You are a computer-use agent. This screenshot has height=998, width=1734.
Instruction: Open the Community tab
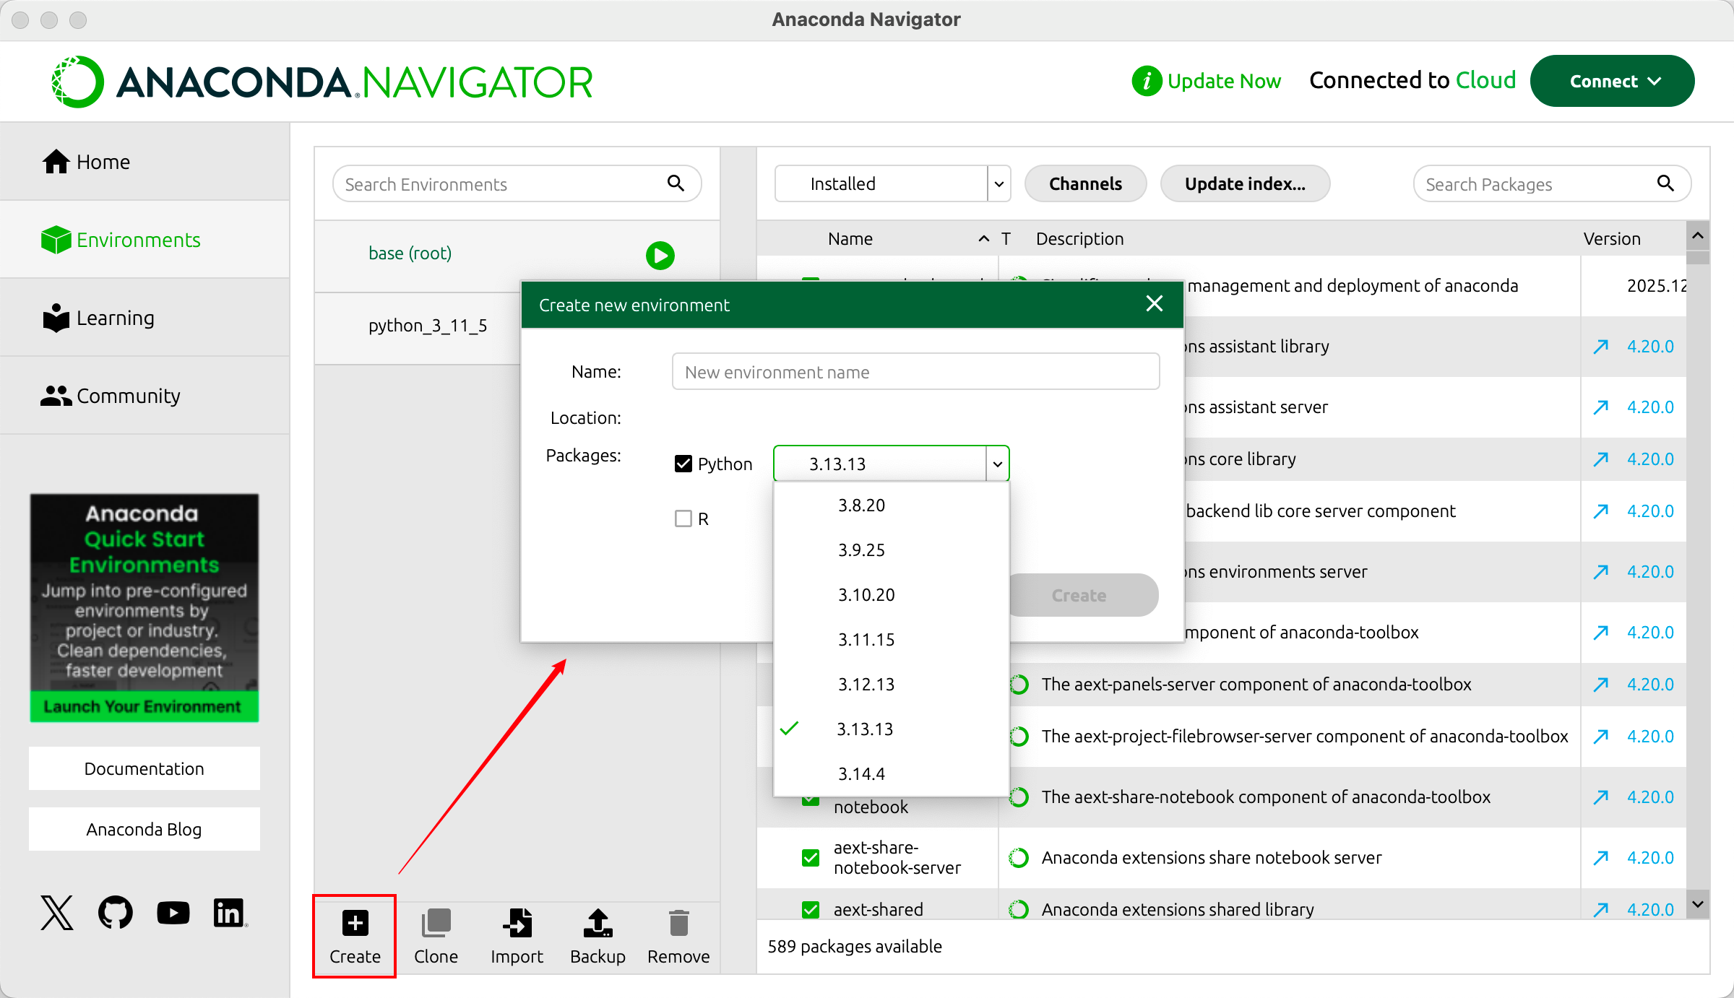(144, 396)
